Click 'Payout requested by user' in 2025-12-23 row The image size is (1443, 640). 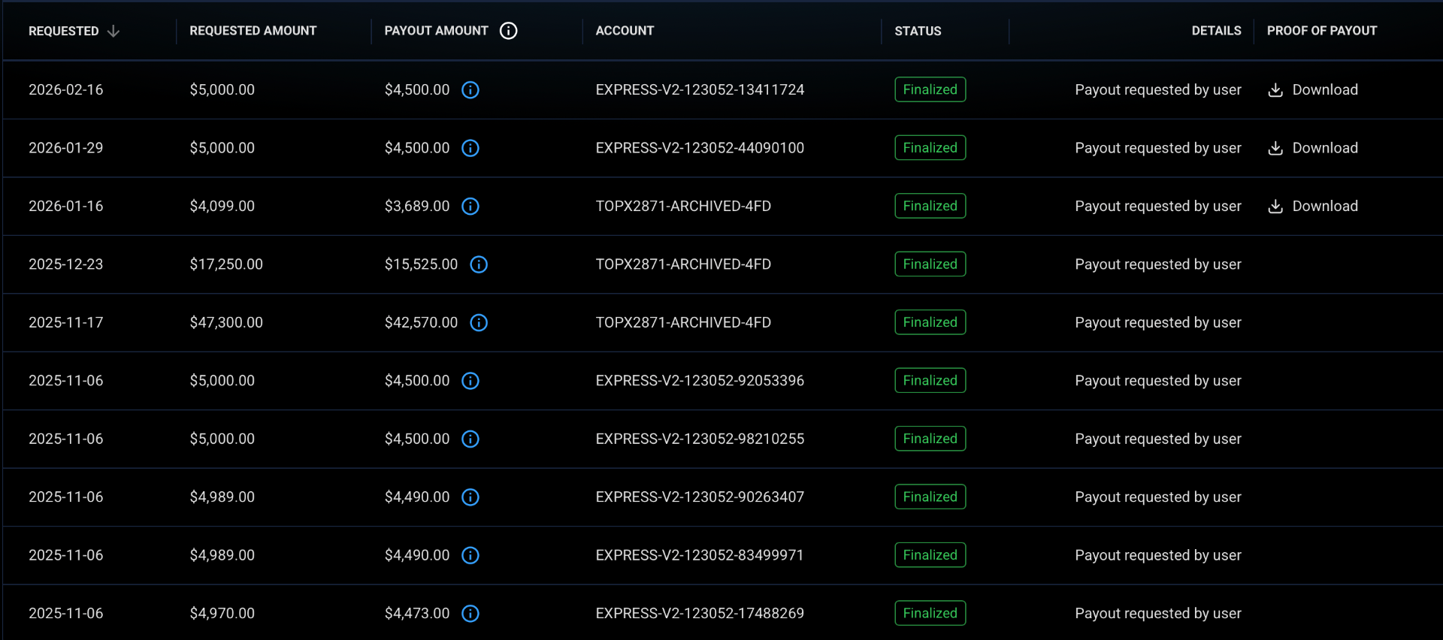(x=1158, y=264)
